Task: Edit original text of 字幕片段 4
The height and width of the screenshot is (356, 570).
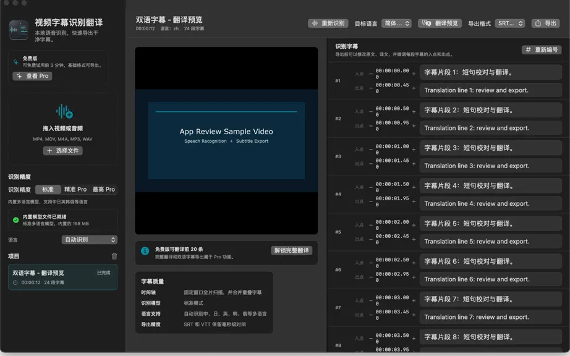Action: (x=491, y=185)
